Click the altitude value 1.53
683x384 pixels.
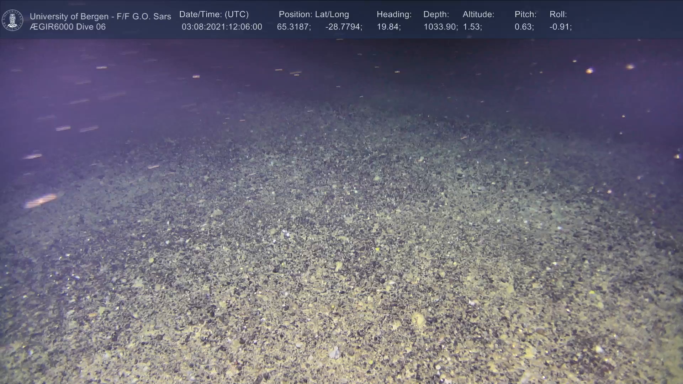coord(472,27)
